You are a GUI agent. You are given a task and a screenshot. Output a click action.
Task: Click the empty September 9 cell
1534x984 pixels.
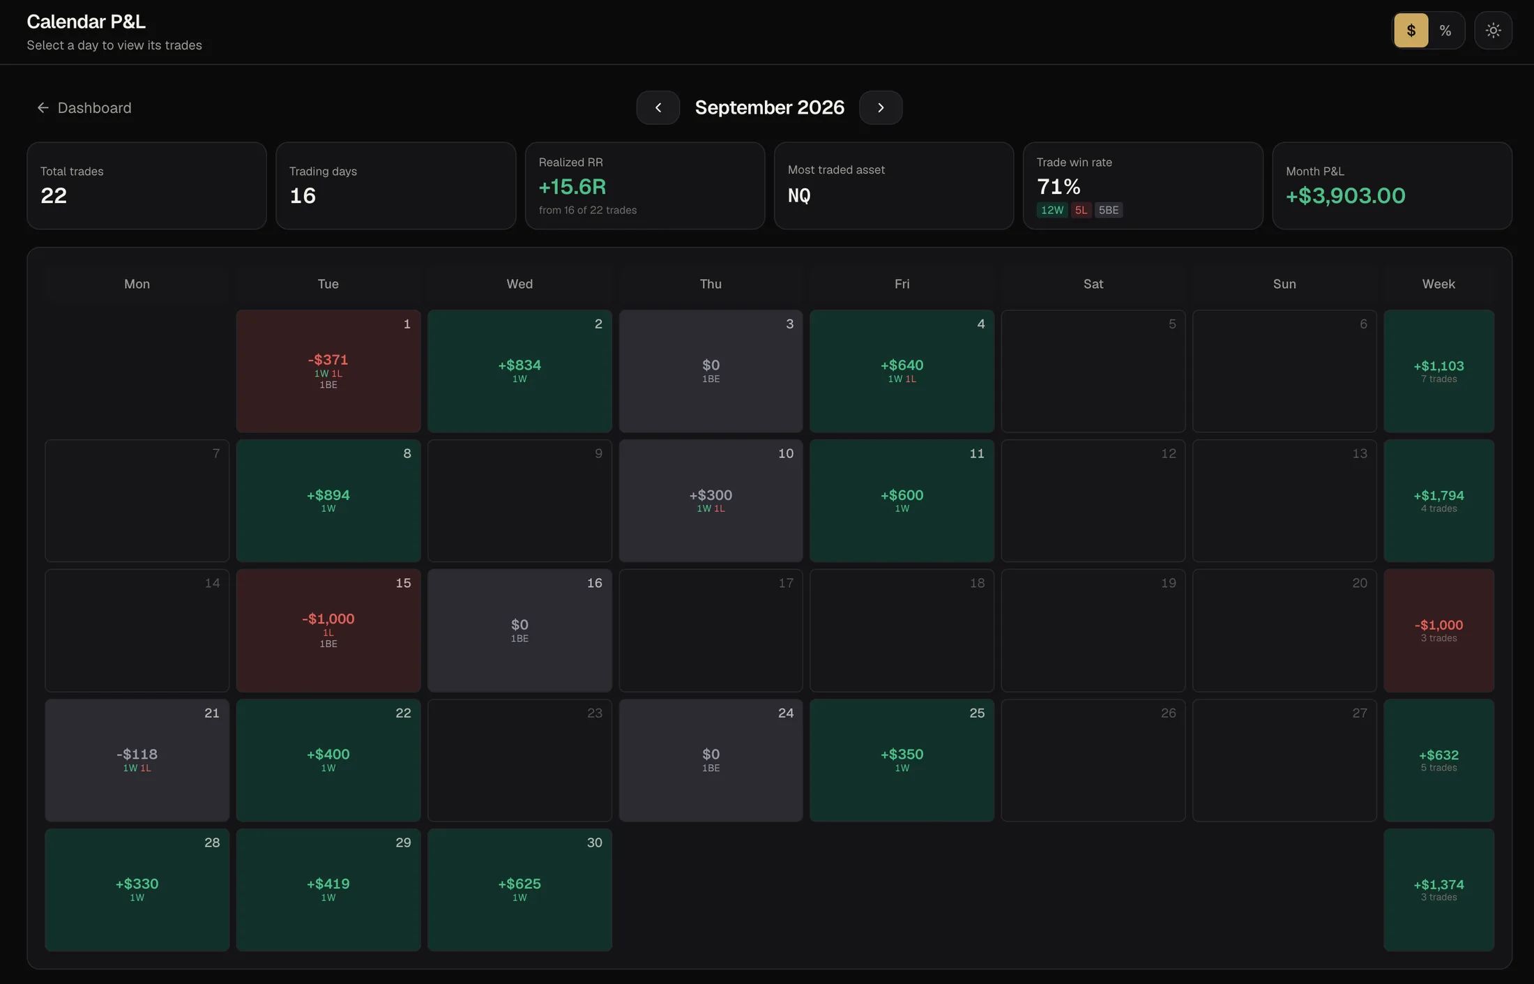pos(519,501)
